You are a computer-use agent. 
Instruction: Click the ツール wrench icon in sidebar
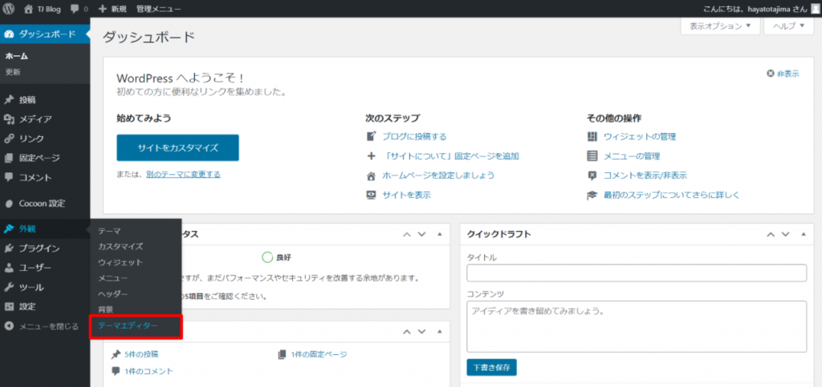9,287
